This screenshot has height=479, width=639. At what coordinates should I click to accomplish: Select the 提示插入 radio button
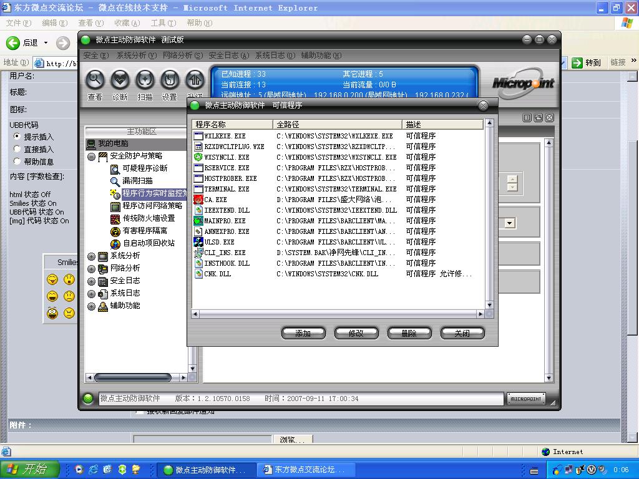coord(17,136)
